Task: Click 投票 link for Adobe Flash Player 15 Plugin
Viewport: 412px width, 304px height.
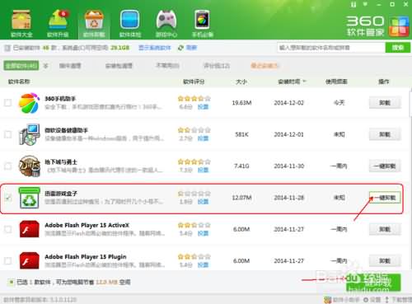Action: (203, 264)
